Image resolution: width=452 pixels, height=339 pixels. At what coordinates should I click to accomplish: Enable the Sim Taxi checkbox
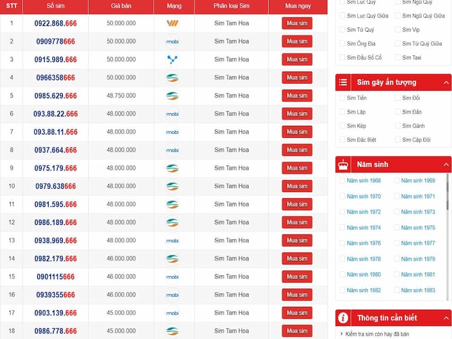pyautogui.click(x=398, y=58)
